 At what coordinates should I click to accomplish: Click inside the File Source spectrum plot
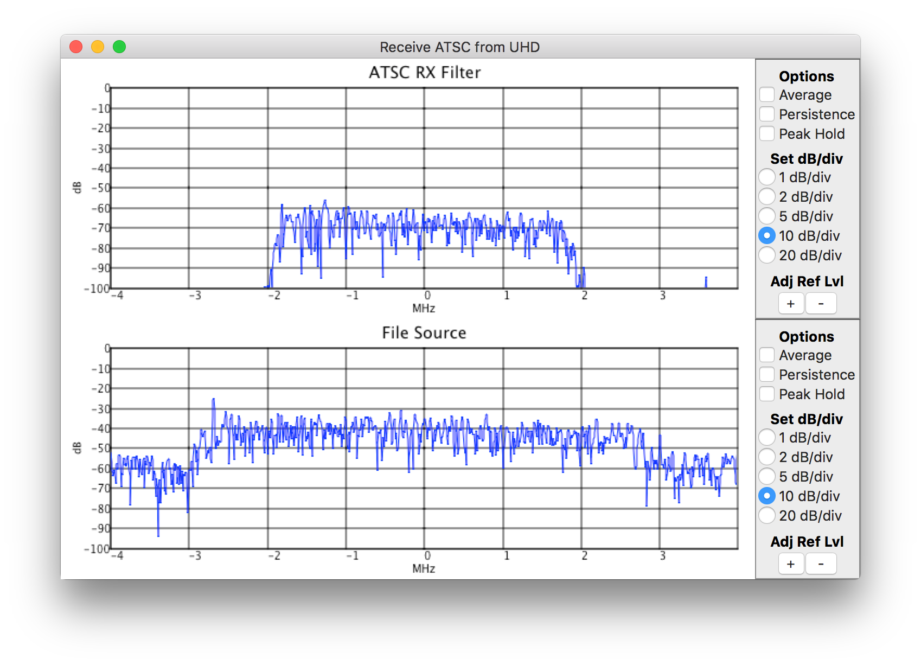[x=424, y=448]
